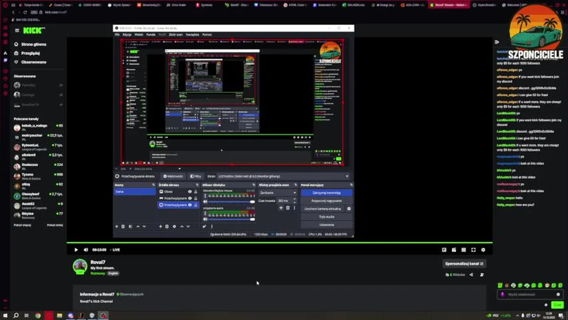Viewport: 568px width, 320px height.
Task: Remove source with trash icon under Źródła
Action: 167,227
